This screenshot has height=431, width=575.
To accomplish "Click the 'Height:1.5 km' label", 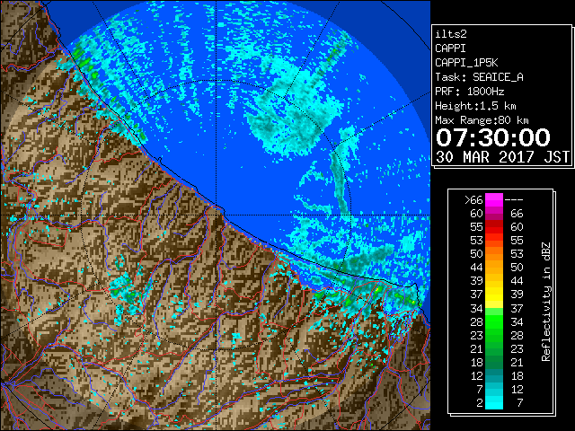I will pos(475,106).
